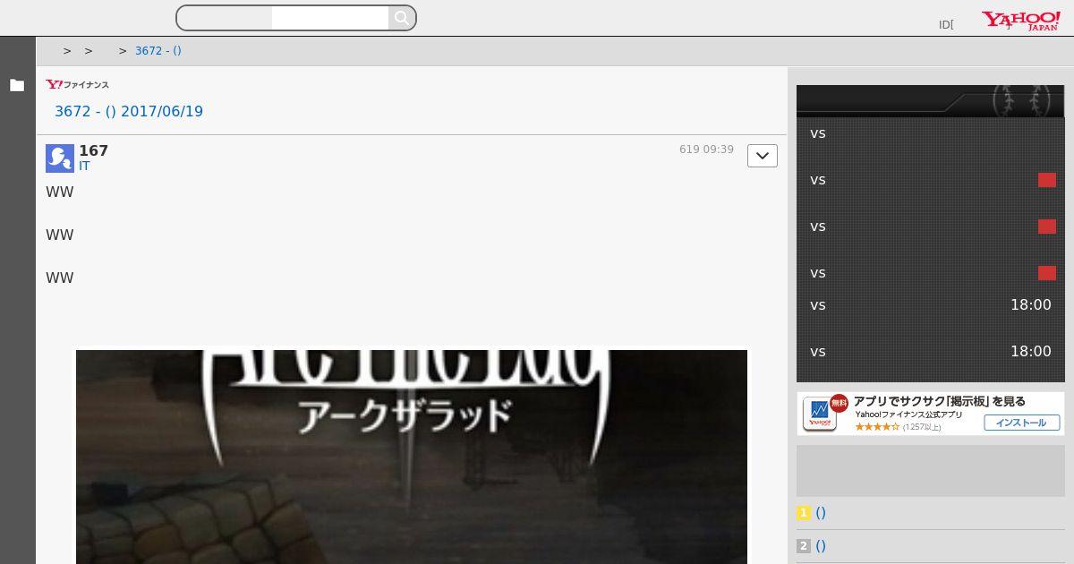Image resolution: width=1074 pixels, height=564 pixels.
Task: Open the IT category link
Action: [84, 167]
